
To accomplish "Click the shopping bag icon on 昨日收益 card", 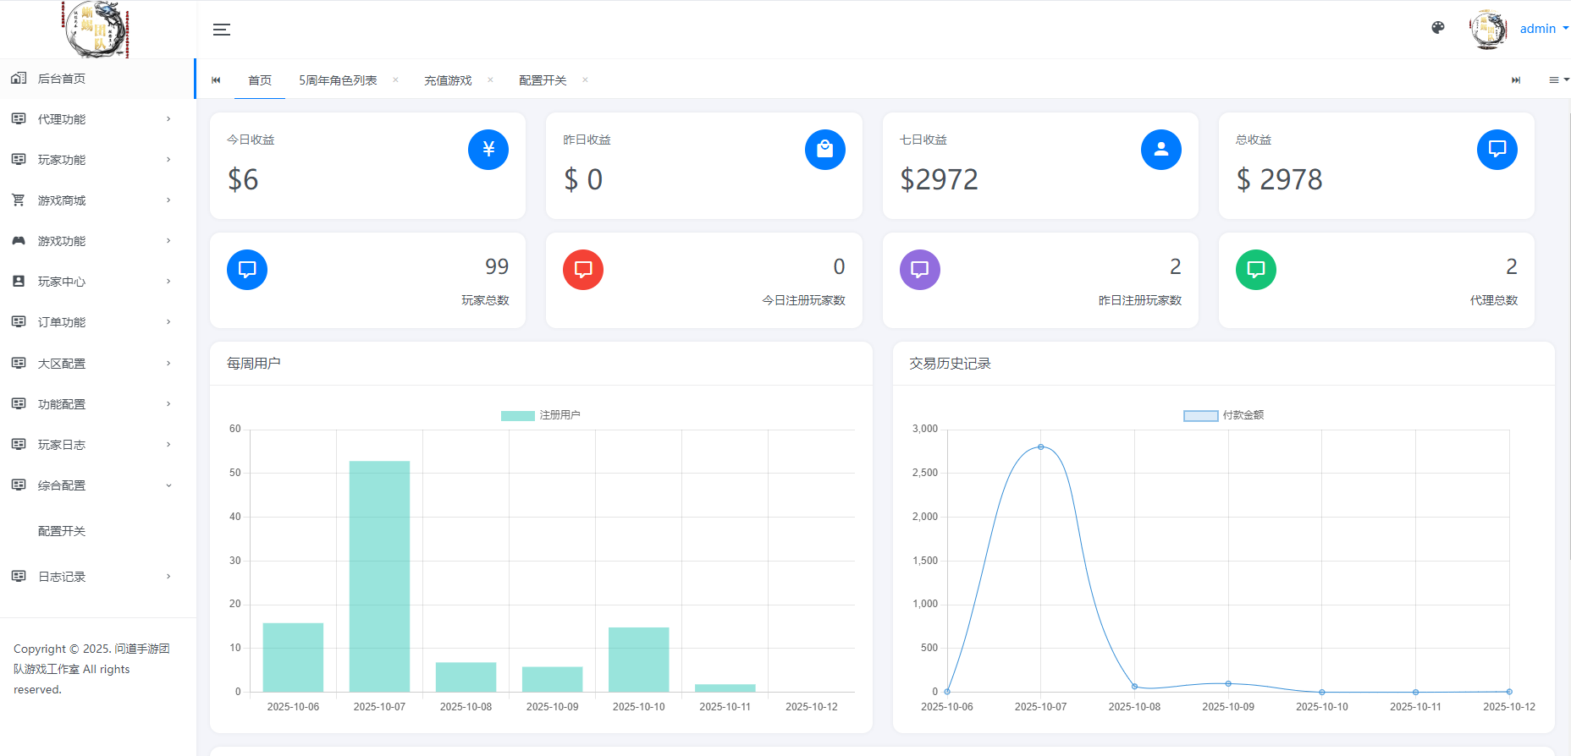I will coord(824,150).
